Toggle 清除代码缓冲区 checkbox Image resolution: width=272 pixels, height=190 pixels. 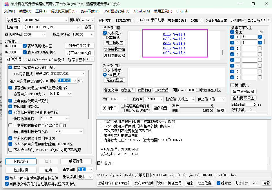tap(25, 46)
